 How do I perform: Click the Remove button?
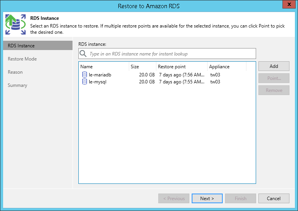[274, 90]
